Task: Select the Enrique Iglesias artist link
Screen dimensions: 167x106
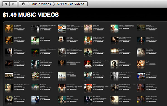Action: pos(44,27)
